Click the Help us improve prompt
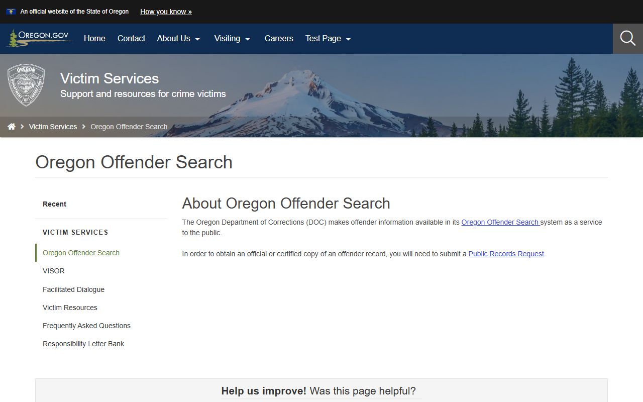This screenshot has width=643, height=402. [318, 391]
